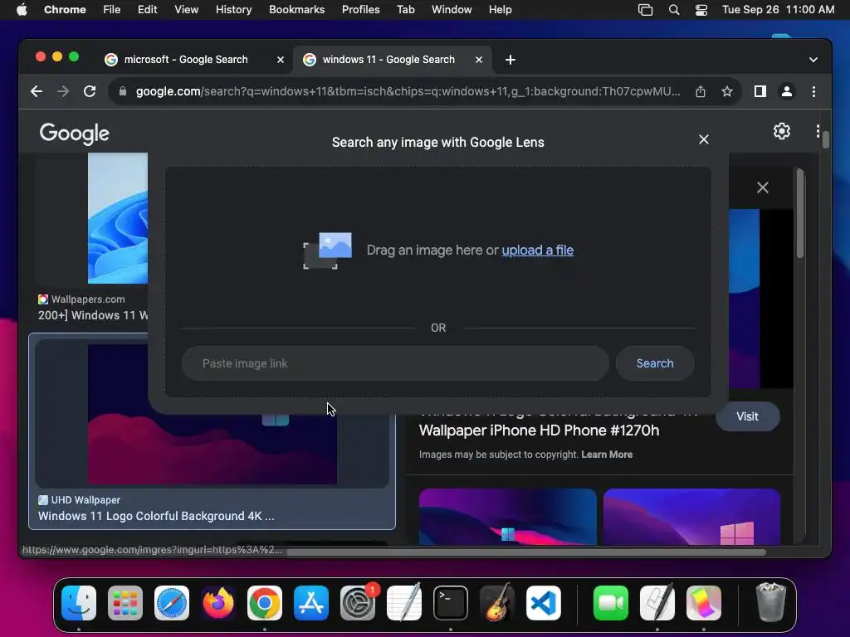Screen dimensions: 850x637
Task: Open Google quick settings gear
Action: click(782, 131)
